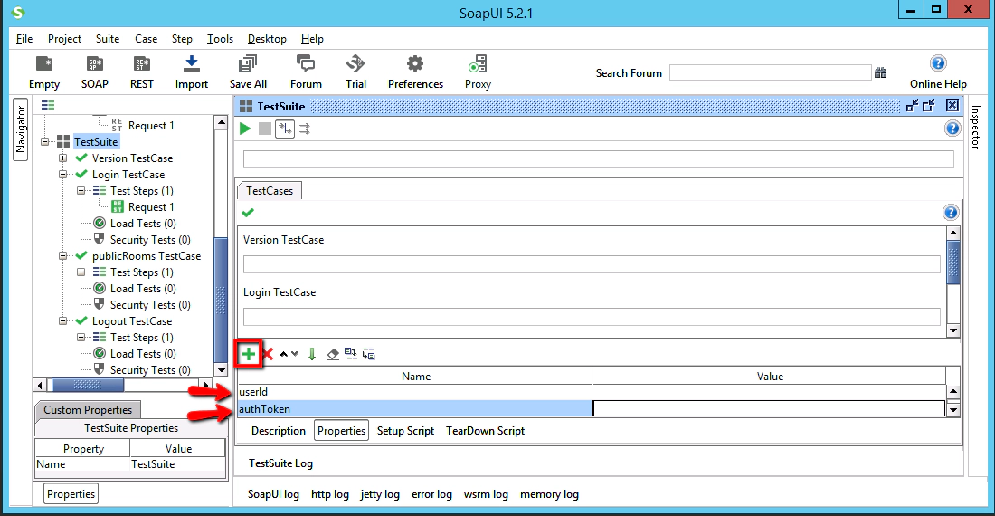Open the Tools menu
995x516 pixels.
click(x=220, y=39)
